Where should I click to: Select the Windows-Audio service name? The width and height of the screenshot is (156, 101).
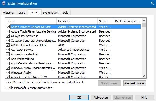point(21,73)
